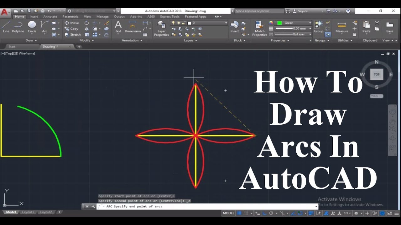Viewport: 401px width, 225px height.
Task: Select the Polyline tool
Action: click(x=18, y=27)
